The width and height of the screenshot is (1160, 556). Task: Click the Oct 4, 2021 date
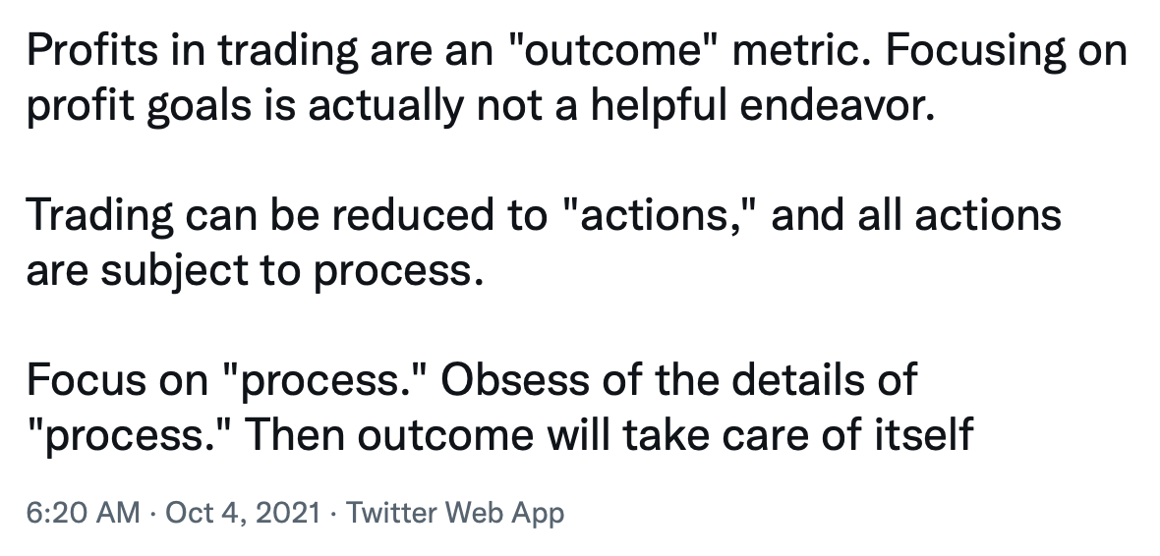243,513
